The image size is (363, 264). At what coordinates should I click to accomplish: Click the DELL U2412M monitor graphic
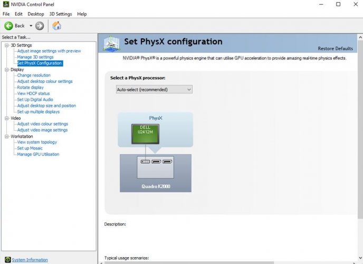tap(144, 134)
